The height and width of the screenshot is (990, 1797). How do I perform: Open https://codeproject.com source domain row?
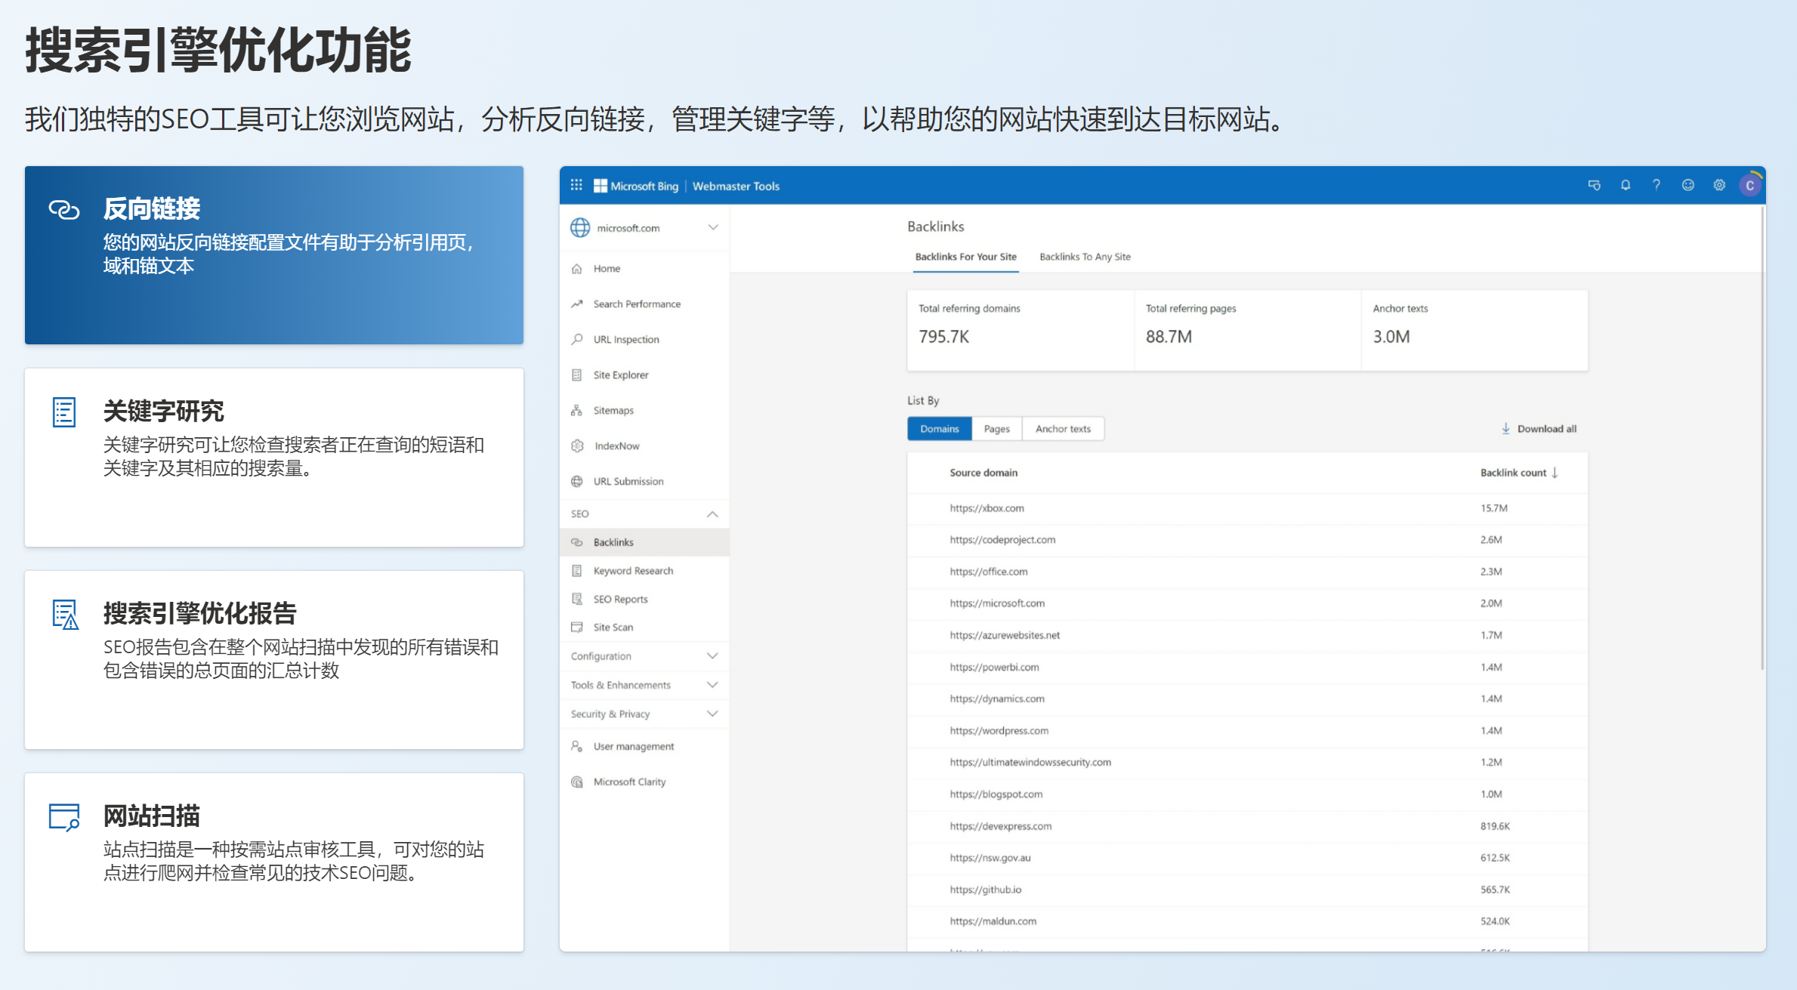[1247, 540]
